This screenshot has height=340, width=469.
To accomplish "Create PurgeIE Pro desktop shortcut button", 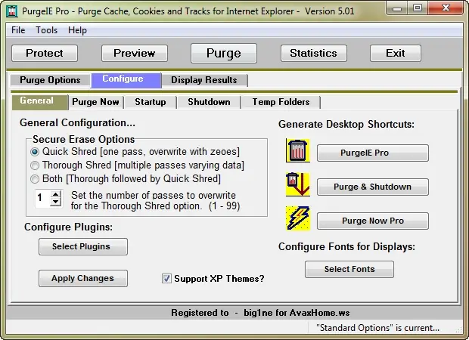I will pos(373,153).
